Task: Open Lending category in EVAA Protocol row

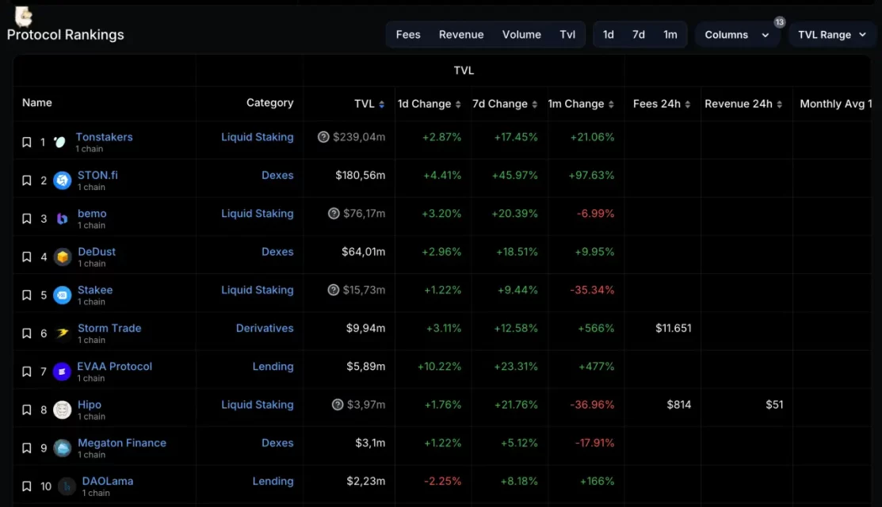Action: pyautogui.click(x=273, y=367)
